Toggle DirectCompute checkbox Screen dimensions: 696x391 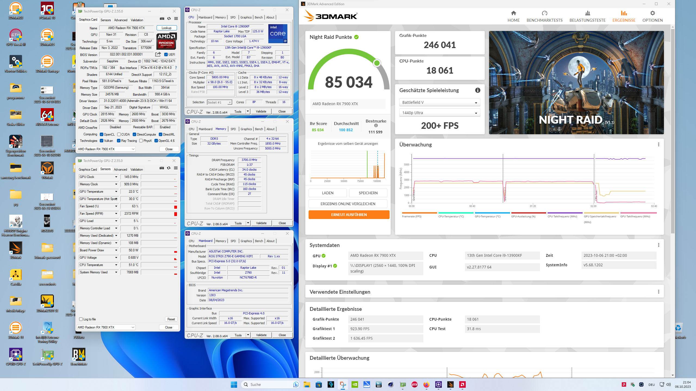134,134
